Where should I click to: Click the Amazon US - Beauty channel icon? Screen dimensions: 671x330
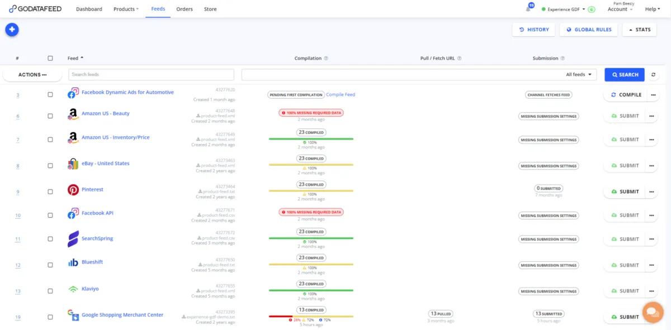[x=73, y=114]
